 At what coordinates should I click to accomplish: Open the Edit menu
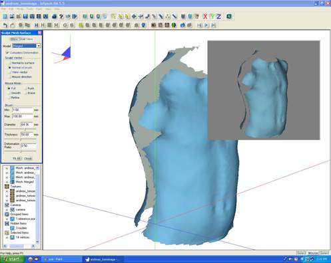pyautogui.click(x=11, y=9)
